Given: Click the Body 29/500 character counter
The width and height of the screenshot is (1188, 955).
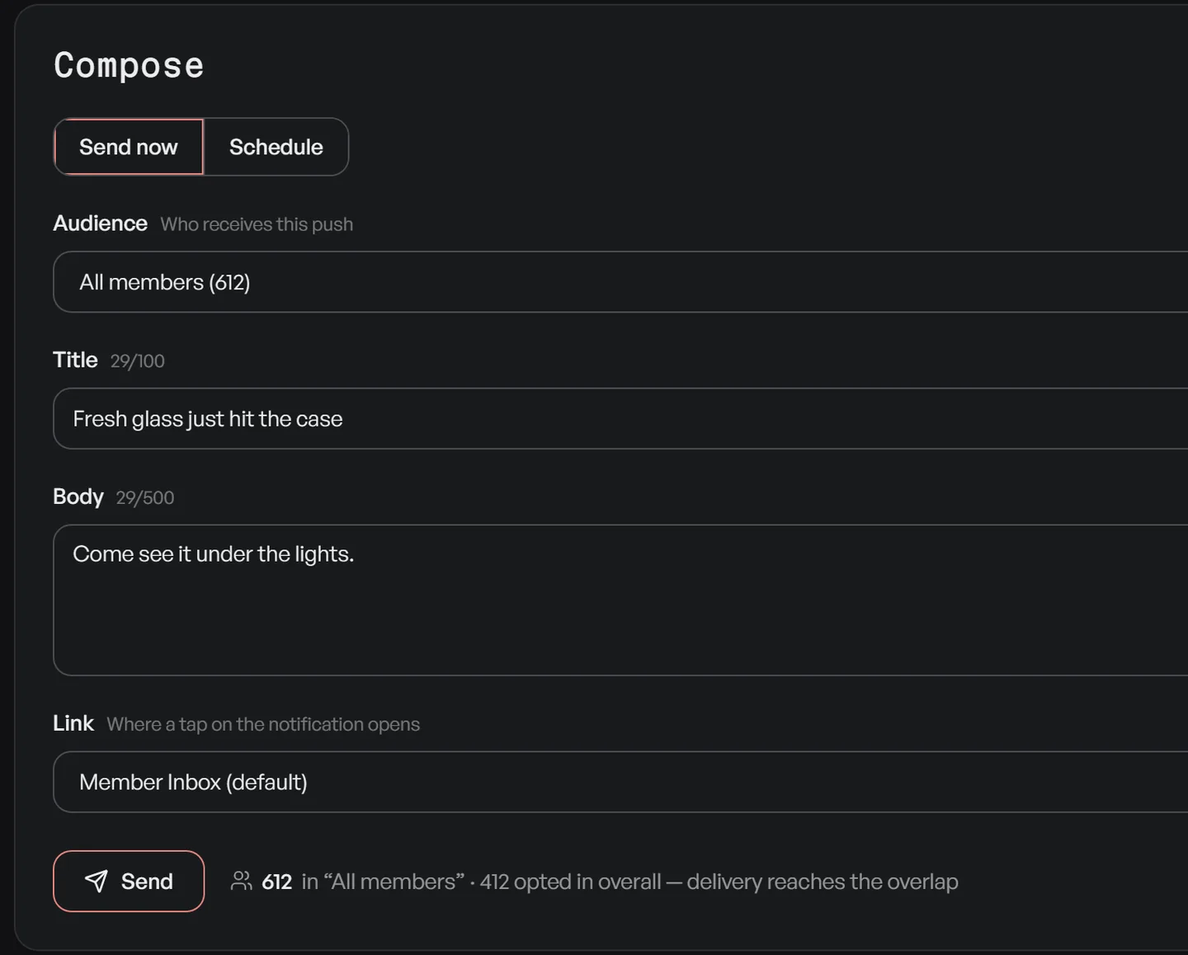Looking at the screenshot, I should pos(145,498).
